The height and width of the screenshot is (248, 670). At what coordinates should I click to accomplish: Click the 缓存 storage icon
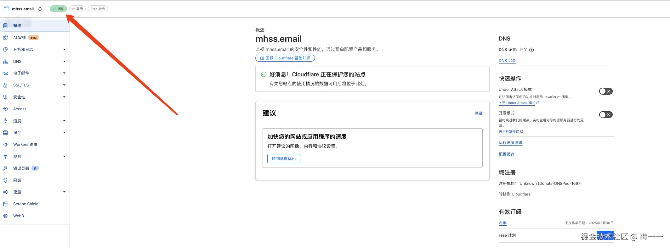point(5,133)
